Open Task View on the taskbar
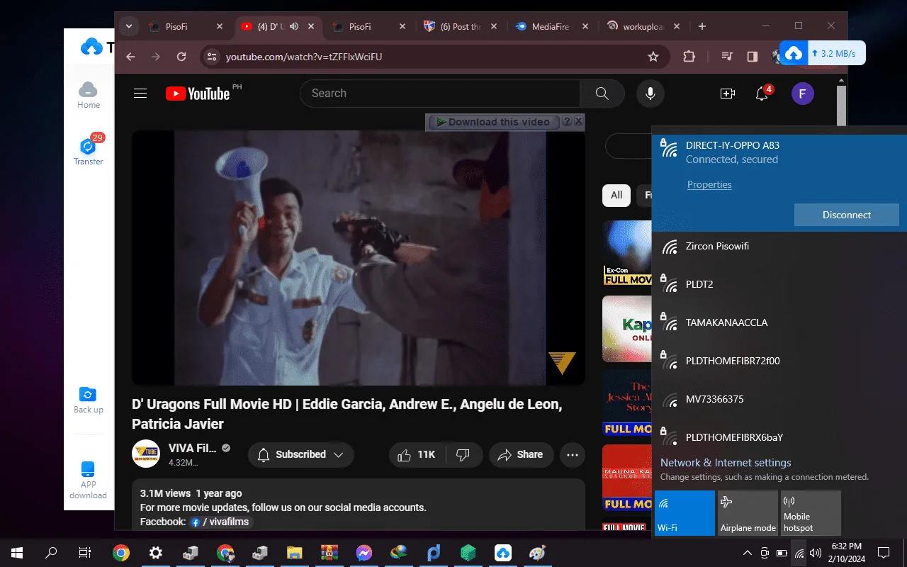 (85, 553)
